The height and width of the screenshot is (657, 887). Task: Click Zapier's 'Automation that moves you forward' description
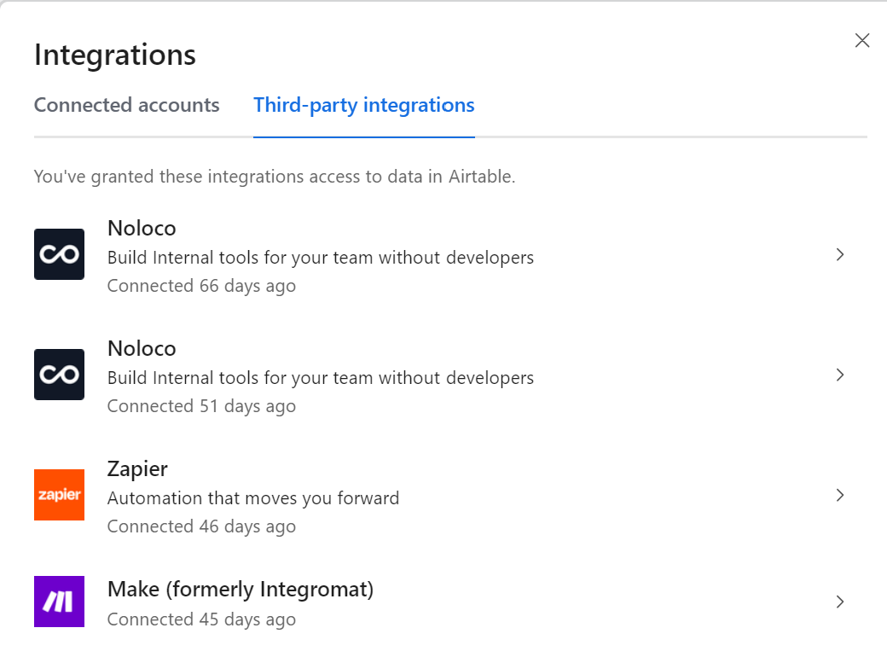coord(252,497)
